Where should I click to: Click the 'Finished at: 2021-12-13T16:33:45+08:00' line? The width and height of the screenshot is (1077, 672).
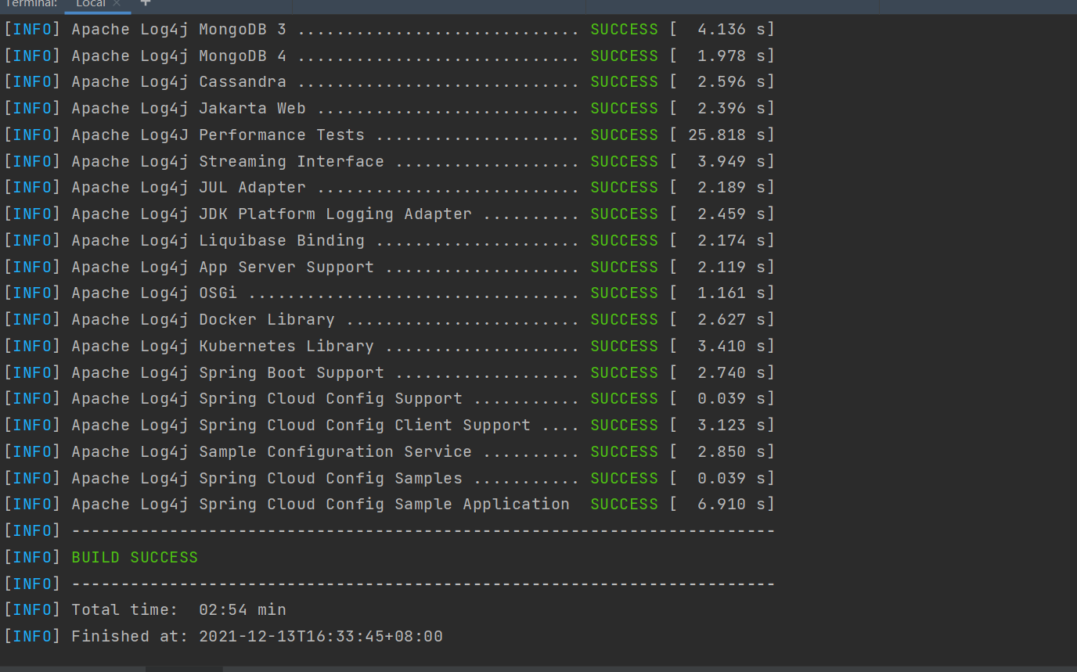224,637
